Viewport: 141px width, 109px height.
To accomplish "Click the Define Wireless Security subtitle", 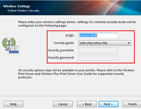I will click(24, 11).
